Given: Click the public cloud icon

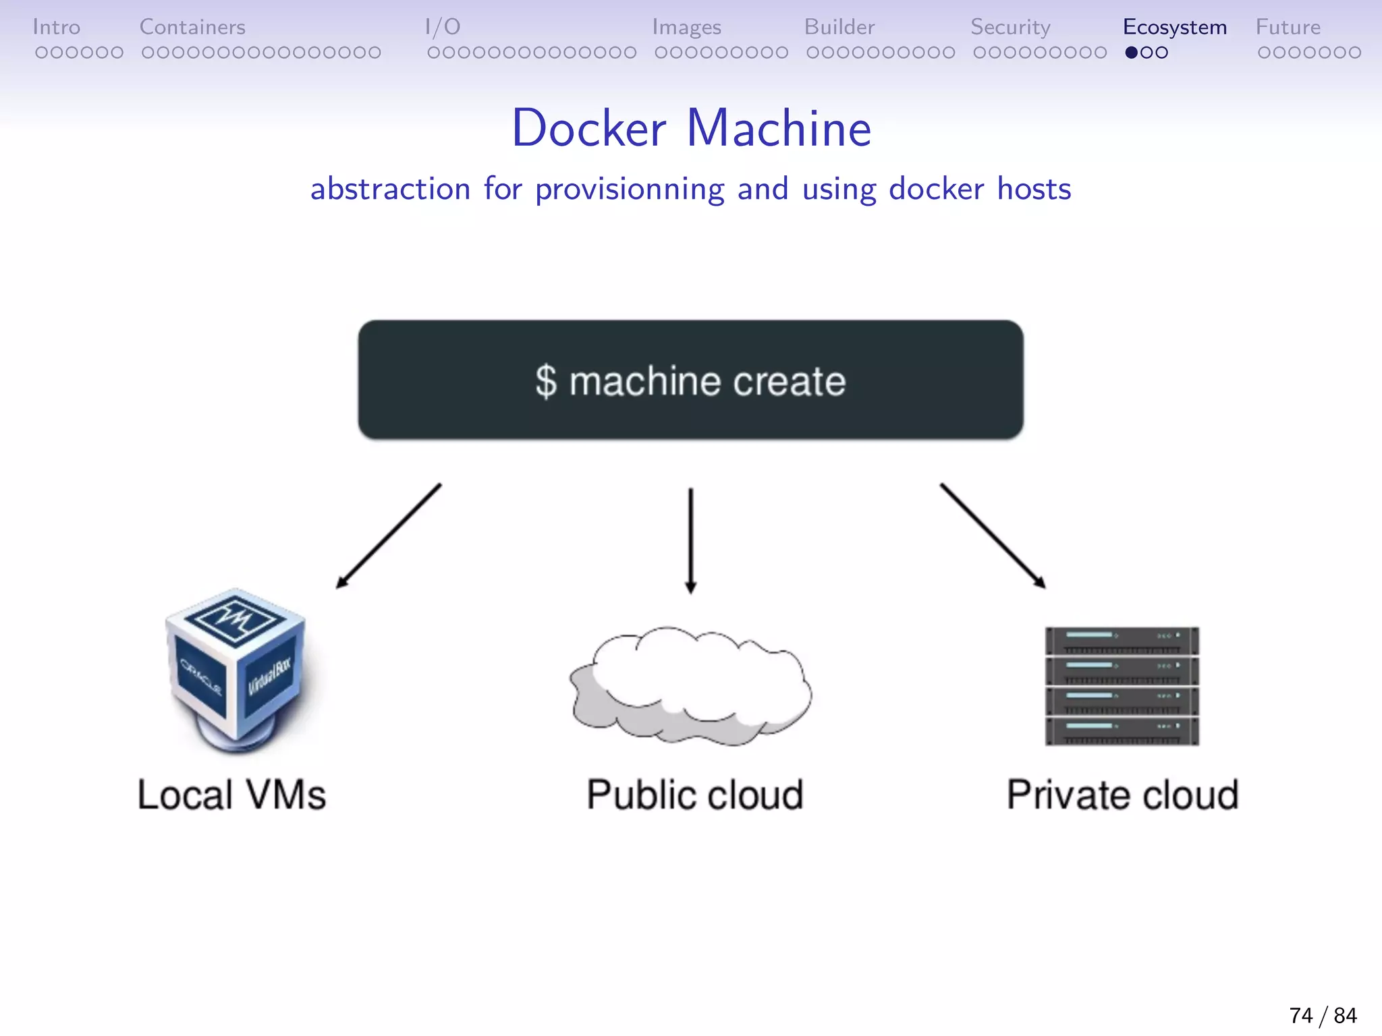Looking at the screenshot, I should click(x=690, y=686).
